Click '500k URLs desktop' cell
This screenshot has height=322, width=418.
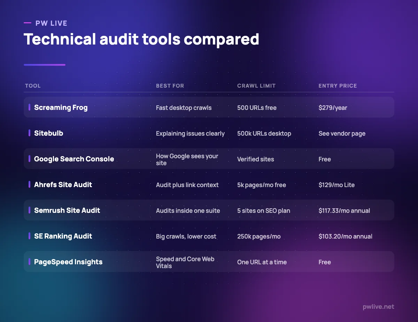(264, 134)
